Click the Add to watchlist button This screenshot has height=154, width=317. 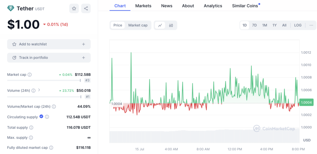click(x=49, y=44)
